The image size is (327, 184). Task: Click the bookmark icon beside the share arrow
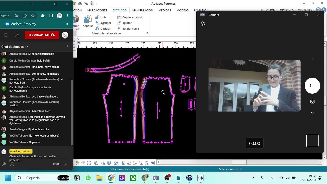tap(6, 35)
